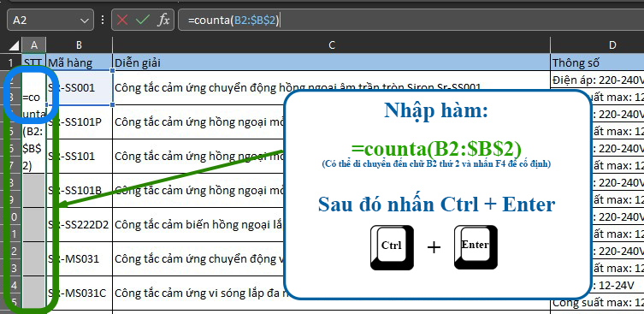Select cell with code SR-SS001
The image size is (644, 314).
pyautogui.click(x=80, y=87)
